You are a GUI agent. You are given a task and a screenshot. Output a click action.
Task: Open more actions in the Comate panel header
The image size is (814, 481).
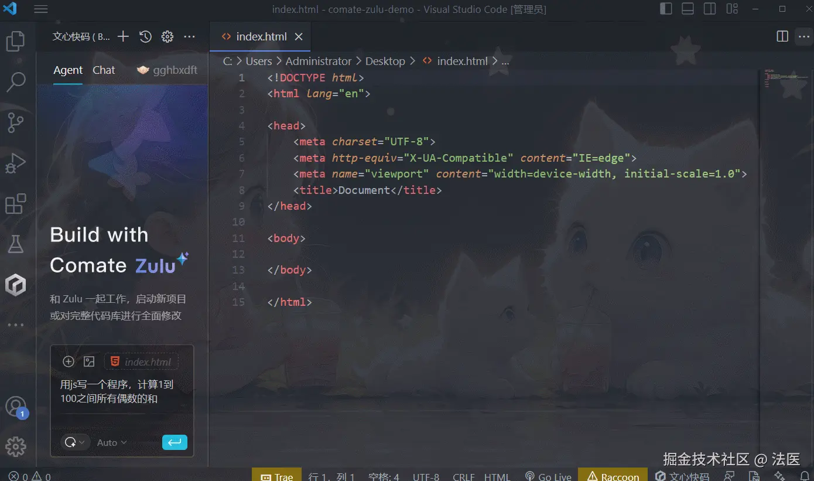pyautogui.click(x=189, y=36)
